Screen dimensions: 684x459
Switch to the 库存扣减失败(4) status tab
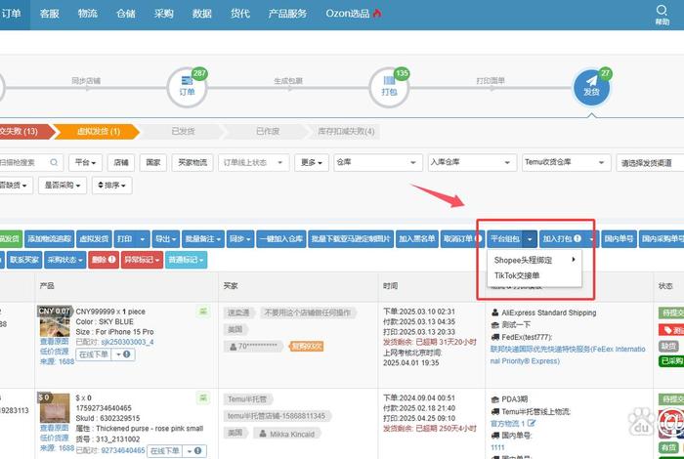[346, 131]
